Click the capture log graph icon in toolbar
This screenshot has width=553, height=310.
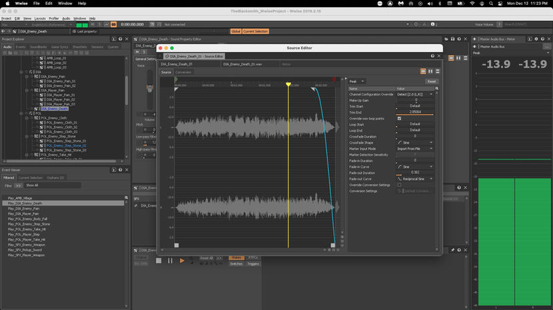[107, 25]
